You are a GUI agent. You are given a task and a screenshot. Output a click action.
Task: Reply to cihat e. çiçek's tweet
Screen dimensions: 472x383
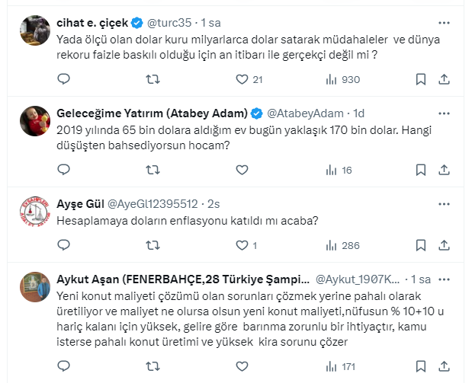pyautogui.click(x=64, y=78)
